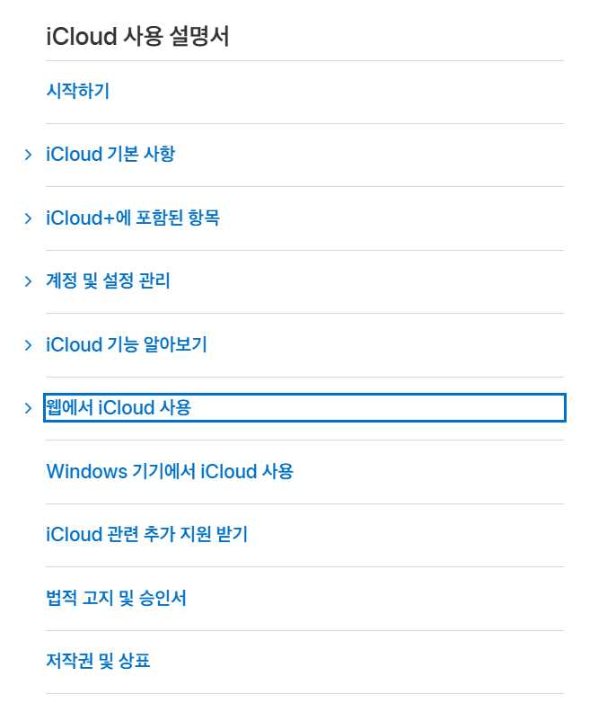Image resolution: width=607 pixels, height=712 pixels.
Task: Expand the iCloud 기본 사항 chevron
Action: pos(28,155)
